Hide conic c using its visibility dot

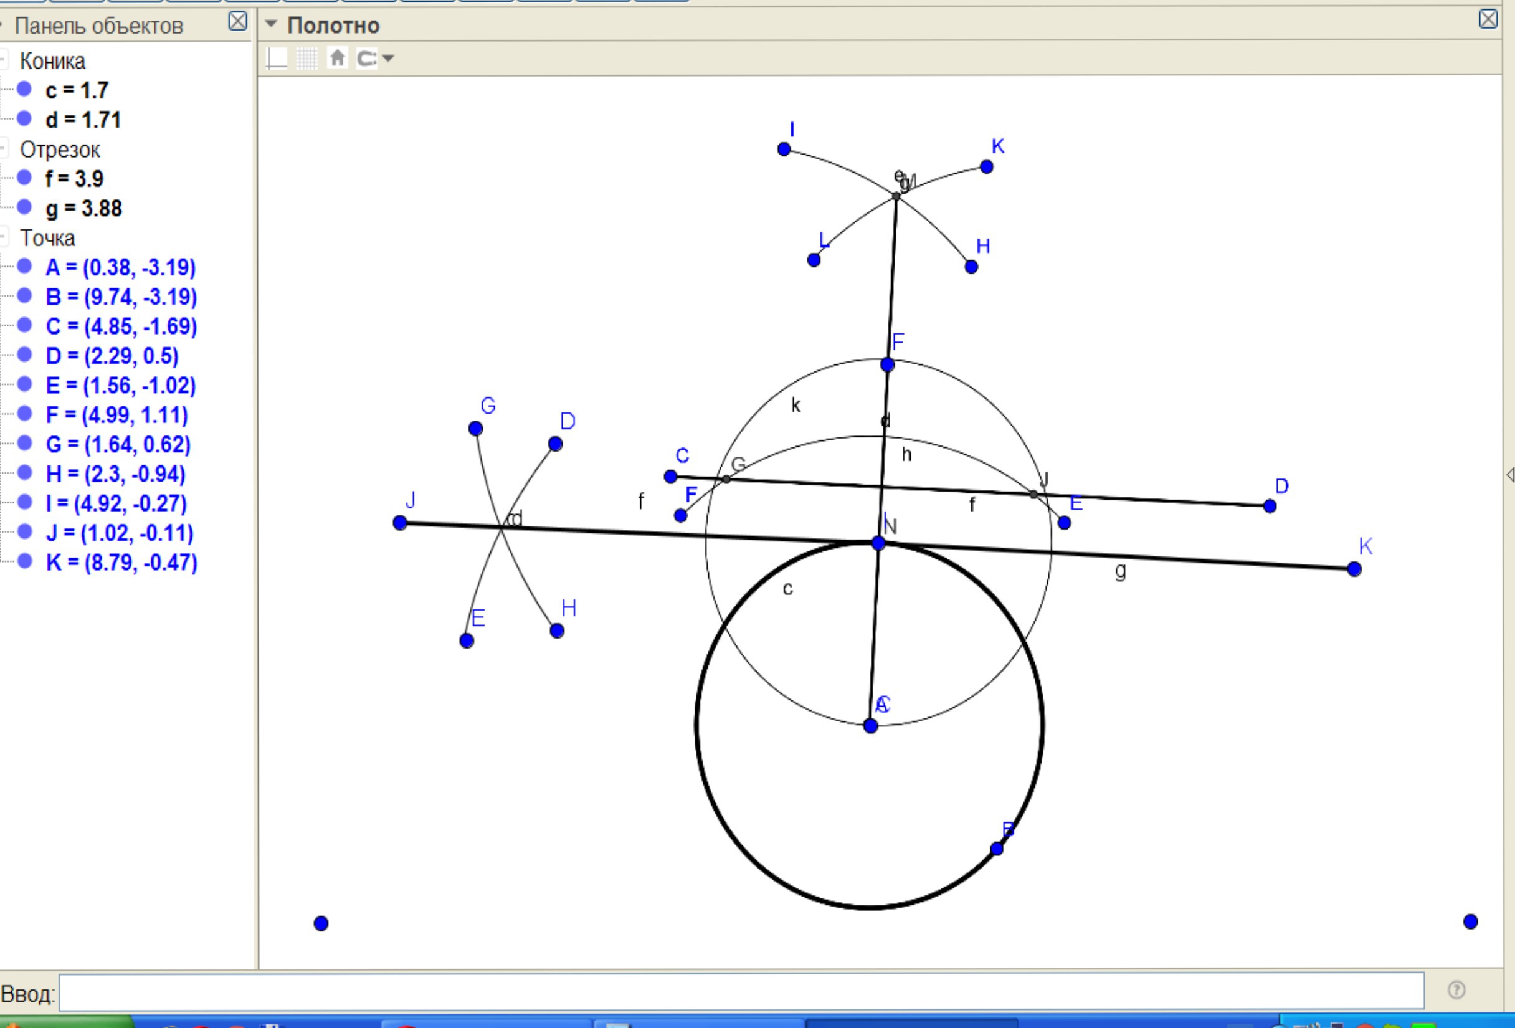pyautogui.click(x=24, y=89)
